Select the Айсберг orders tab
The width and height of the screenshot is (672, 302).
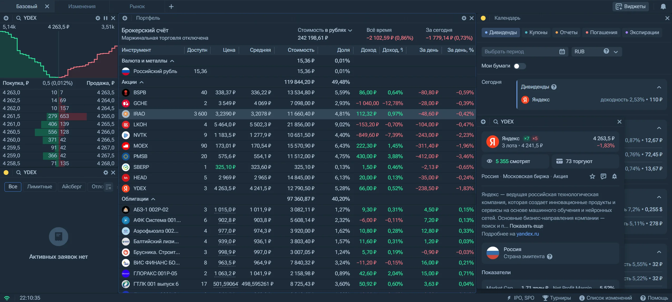72,187
